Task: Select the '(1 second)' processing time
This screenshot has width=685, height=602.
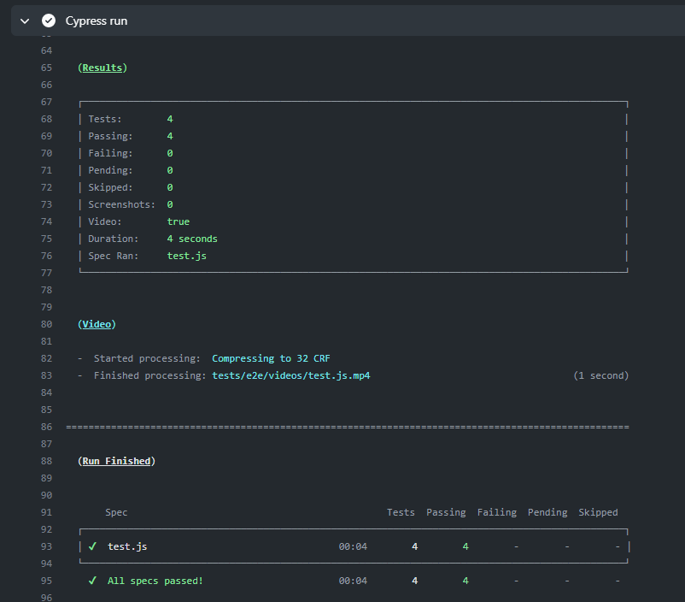Action: pyautogui.click(x=601, y=375)
